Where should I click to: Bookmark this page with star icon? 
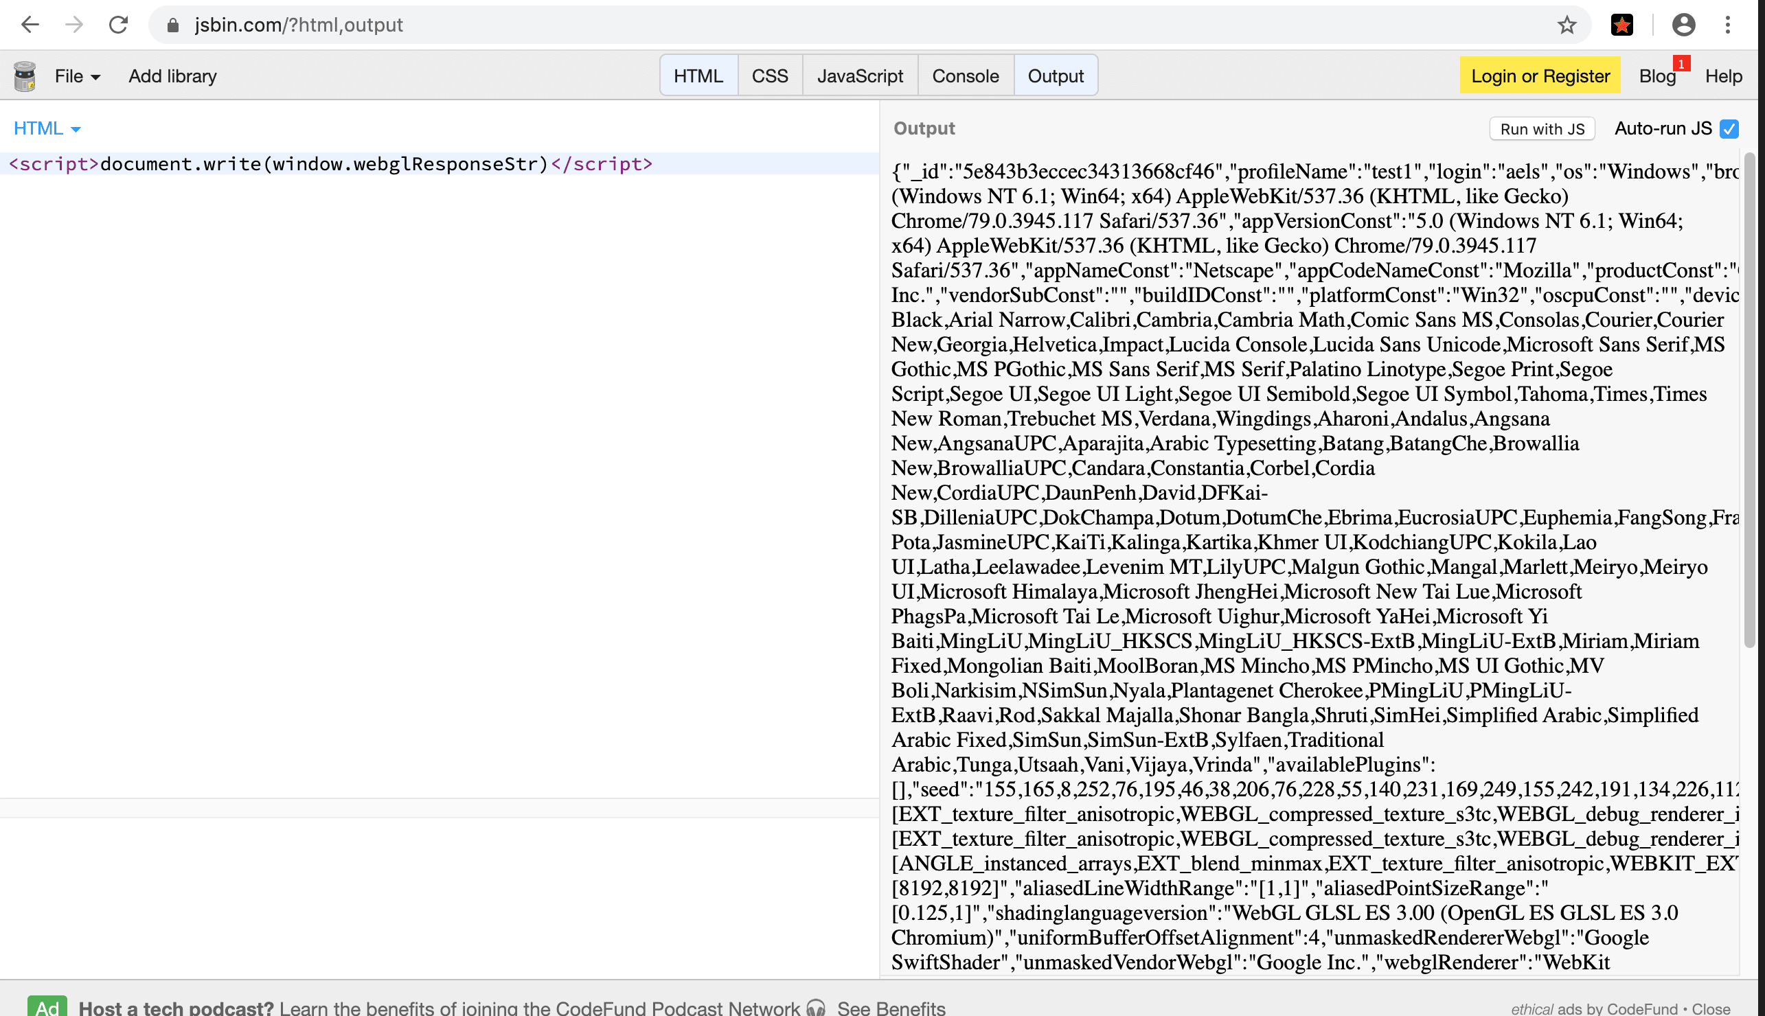point(1567,25)
